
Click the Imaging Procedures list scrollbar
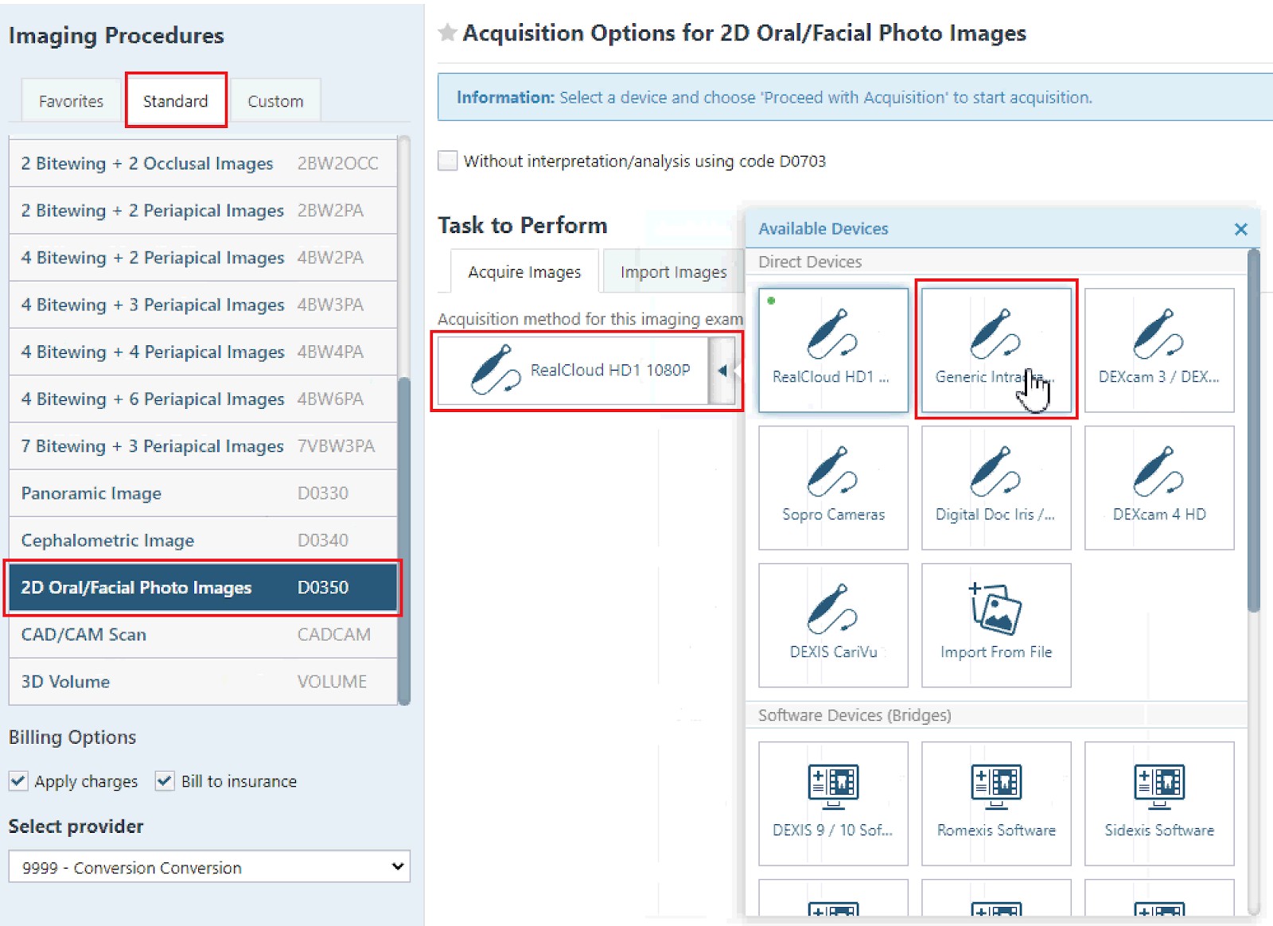[x=404, y=541]
